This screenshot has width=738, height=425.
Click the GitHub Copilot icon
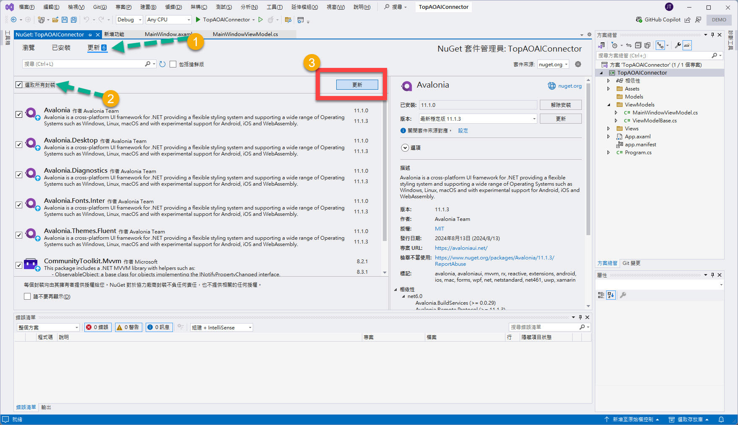pos(639,20)
